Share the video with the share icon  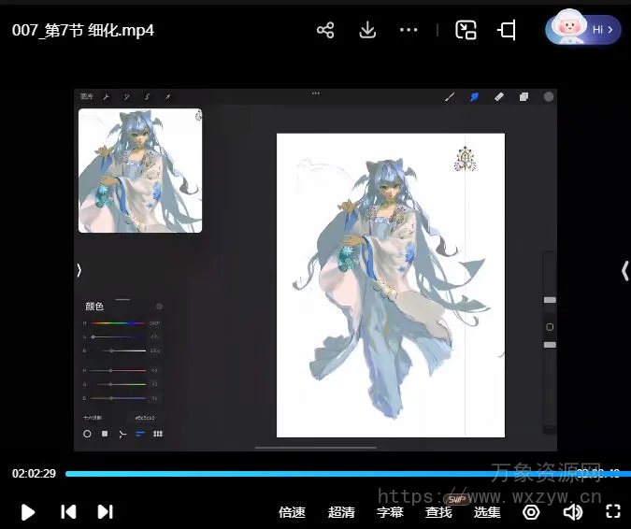coord(325,30)
